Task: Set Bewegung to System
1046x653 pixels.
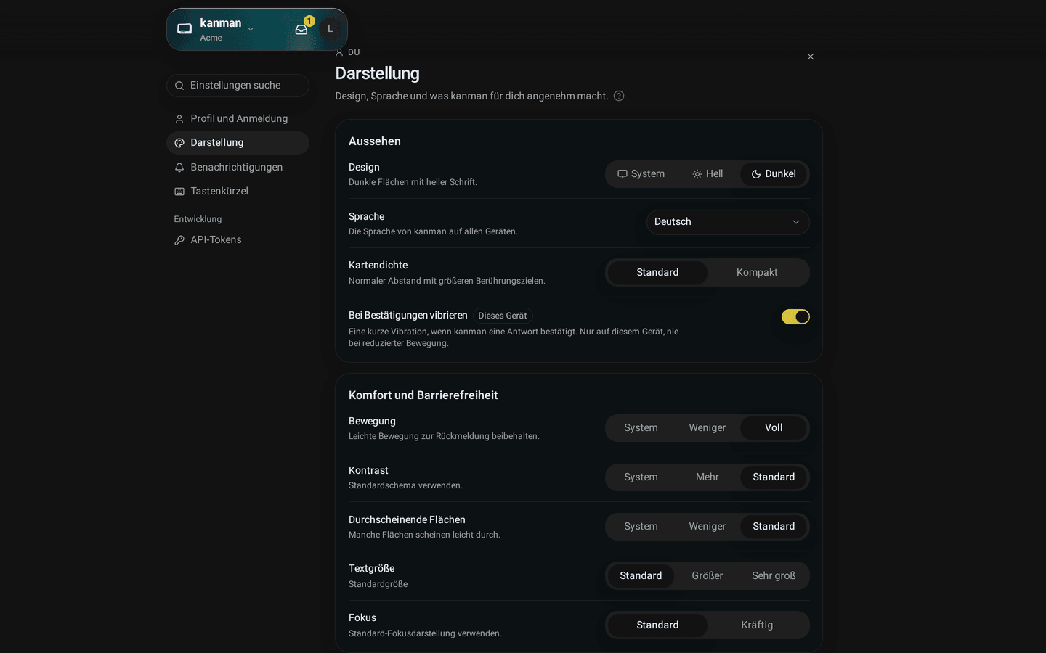Action: coord(641,428)
